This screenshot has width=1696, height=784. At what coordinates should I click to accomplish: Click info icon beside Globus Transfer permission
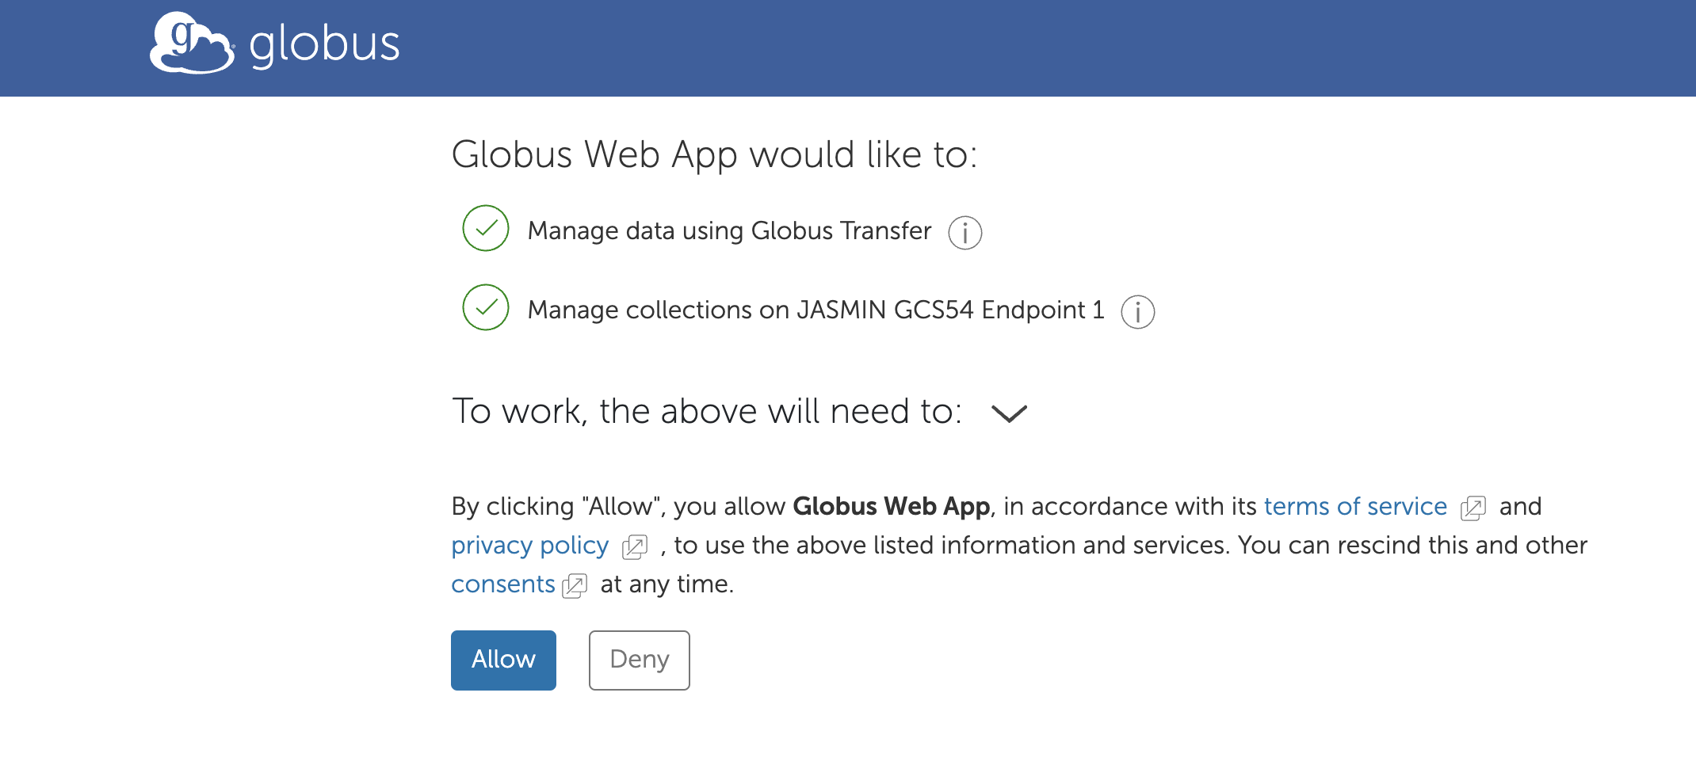[965, 233]
